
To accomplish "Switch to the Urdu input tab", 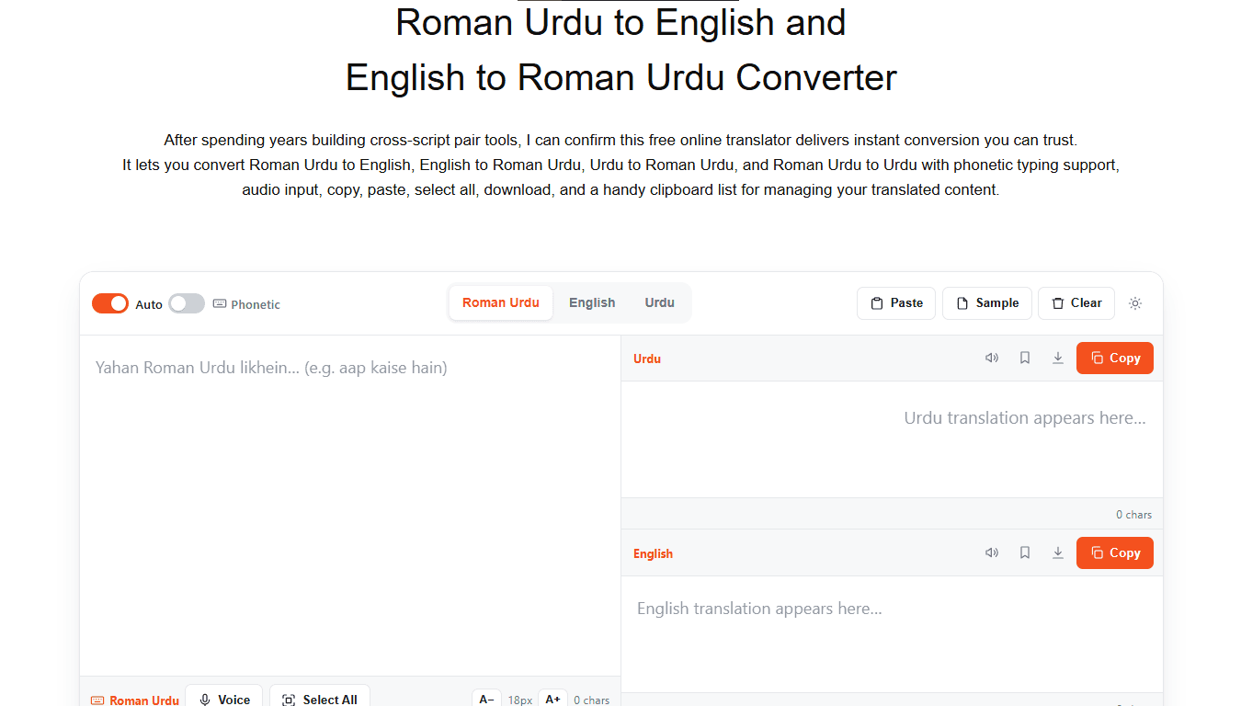I will pyautogui.click(x=660, y=302).
